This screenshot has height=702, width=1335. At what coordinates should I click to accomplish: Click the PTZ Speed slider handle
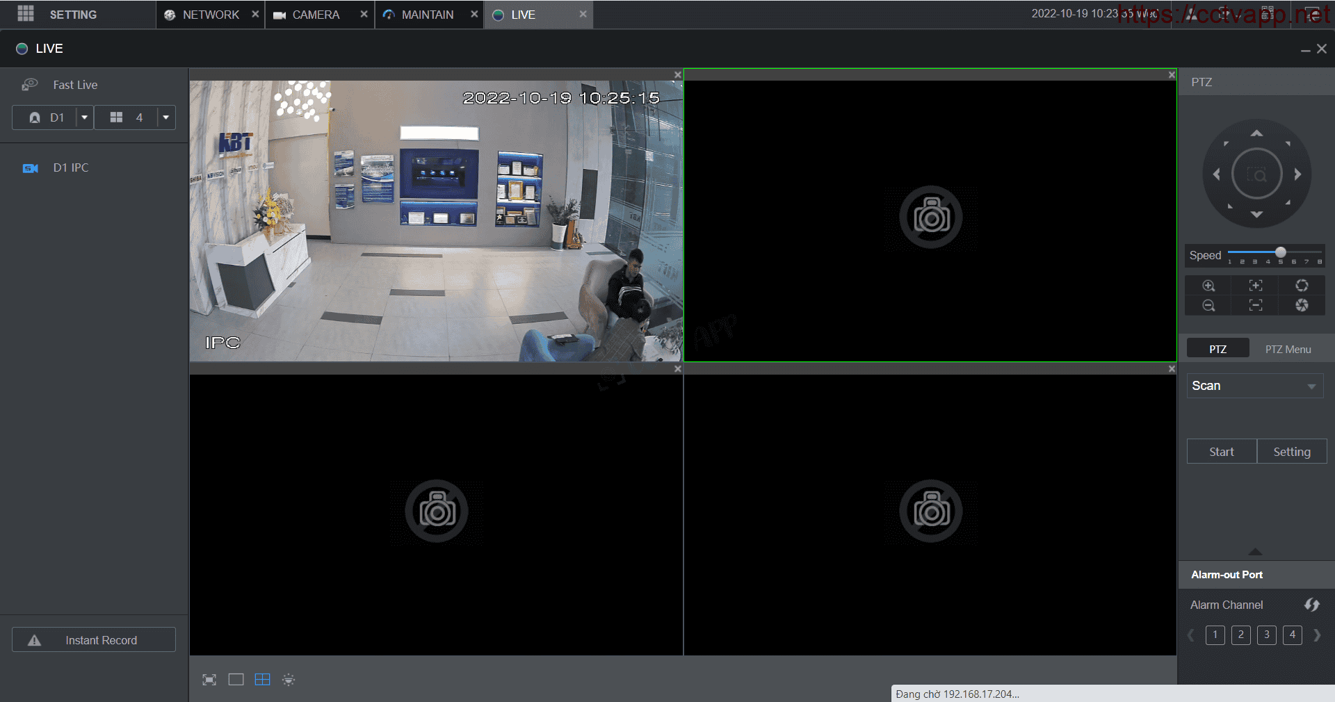coord(1280,252)
